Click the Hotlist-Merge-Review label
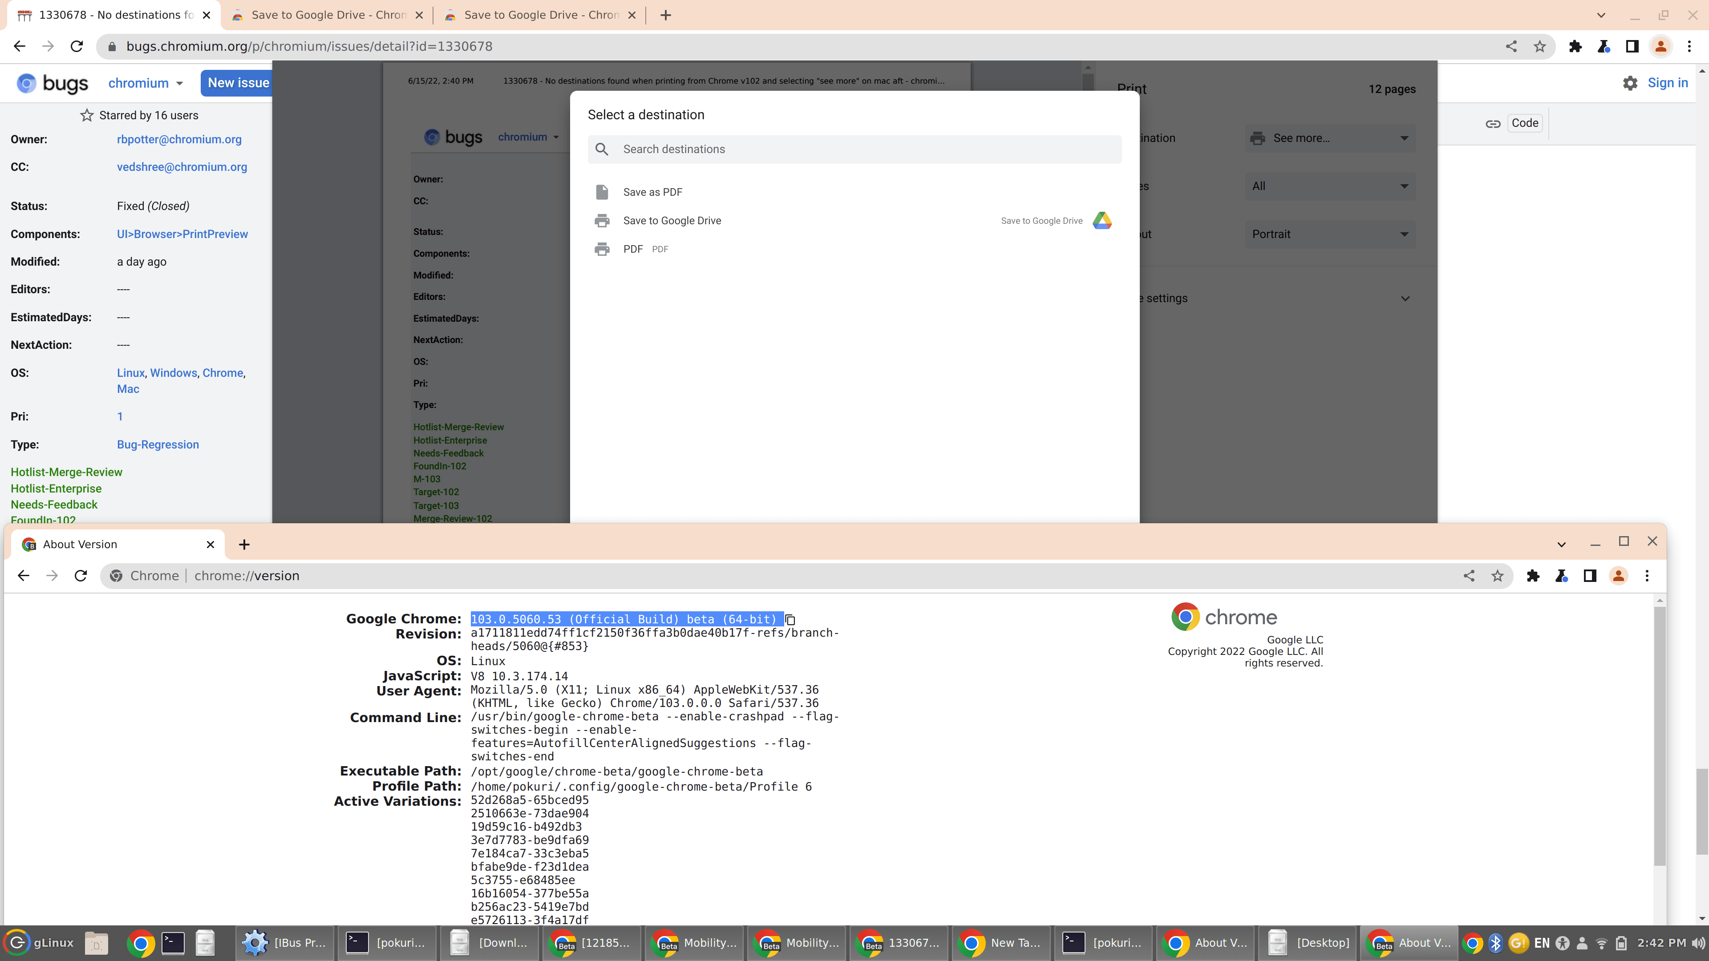1709x961 pixels. click(x=66, y=472)
